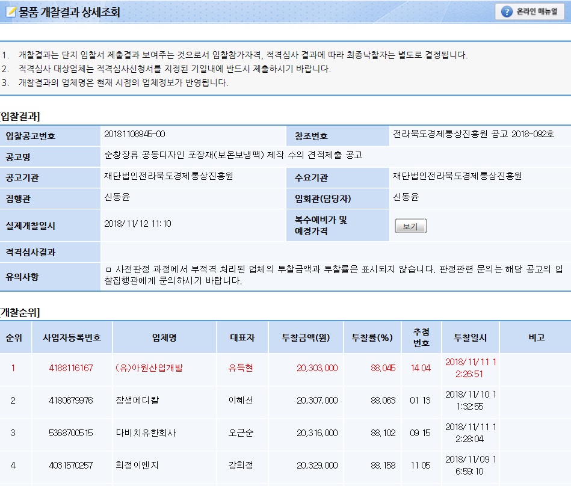Click representative name 유득현
This screenshot has width=571, height=486.
point(241,368)
